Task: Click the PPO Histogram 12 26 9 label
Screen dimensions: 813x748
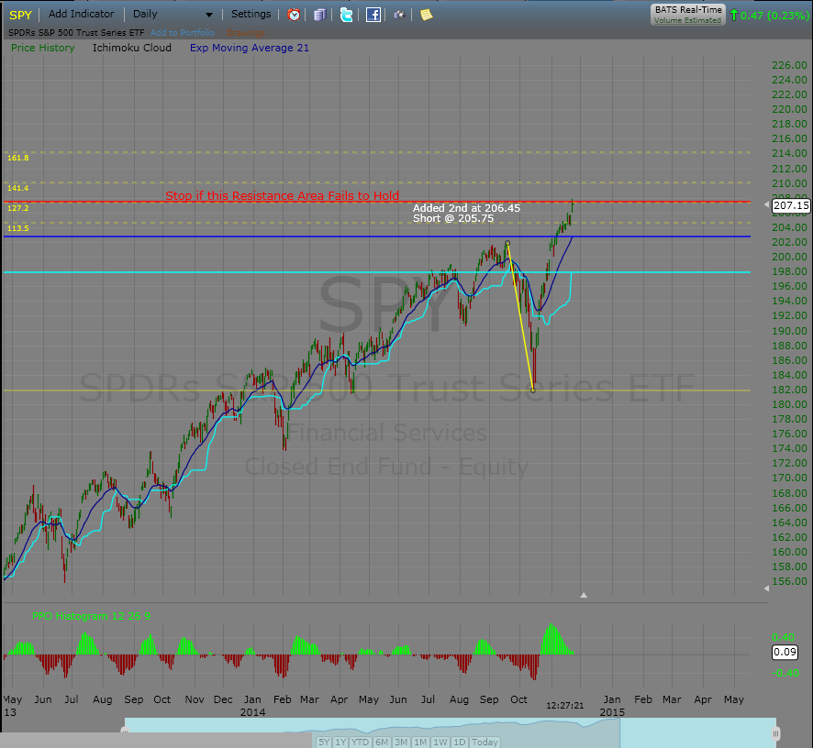Action: click(91, 616)
